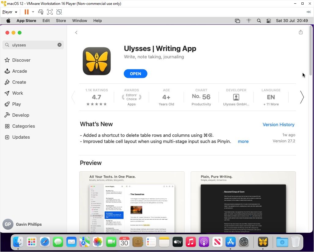Image resolution: width=314 pixels, height=252 pixels.
Task: Open the VMware Player menu
Action: point(7,12)
